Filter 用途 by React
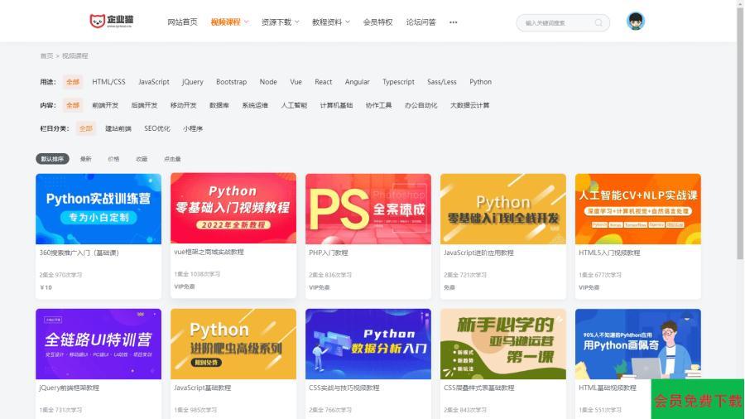The width and height of the screenshot is (745, 419). point(324,82)
